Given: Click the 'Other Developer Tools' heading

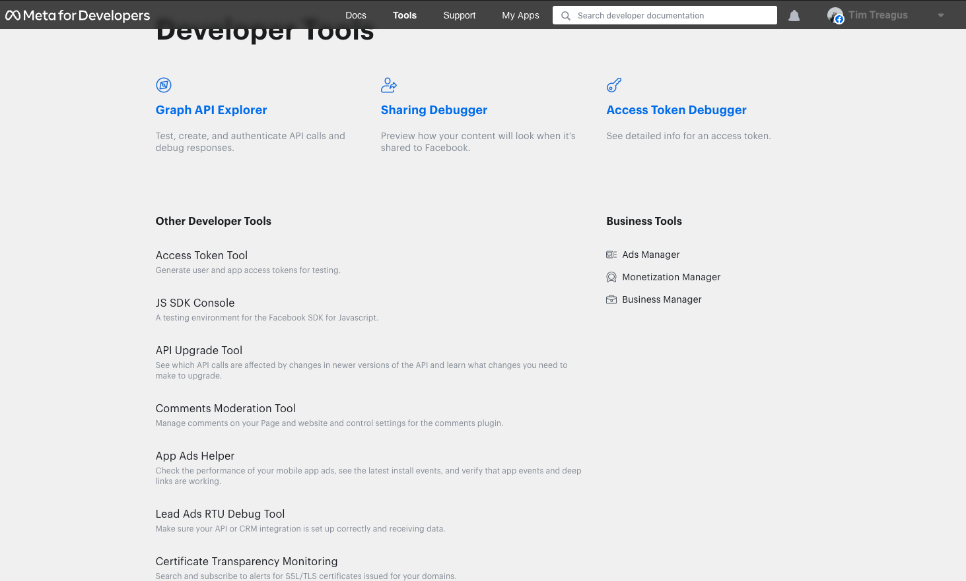Looking at the screenshot, I should click(213, 221).
